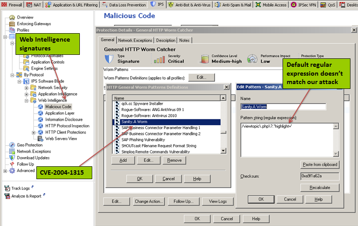
Task: Click the Download Updates shield icon
Action: (12, 158)
